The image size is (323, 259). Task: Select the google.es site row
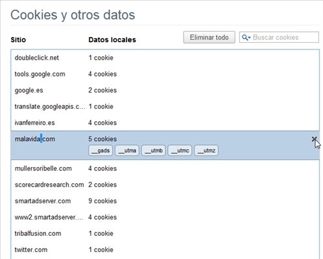coord(165,90)
